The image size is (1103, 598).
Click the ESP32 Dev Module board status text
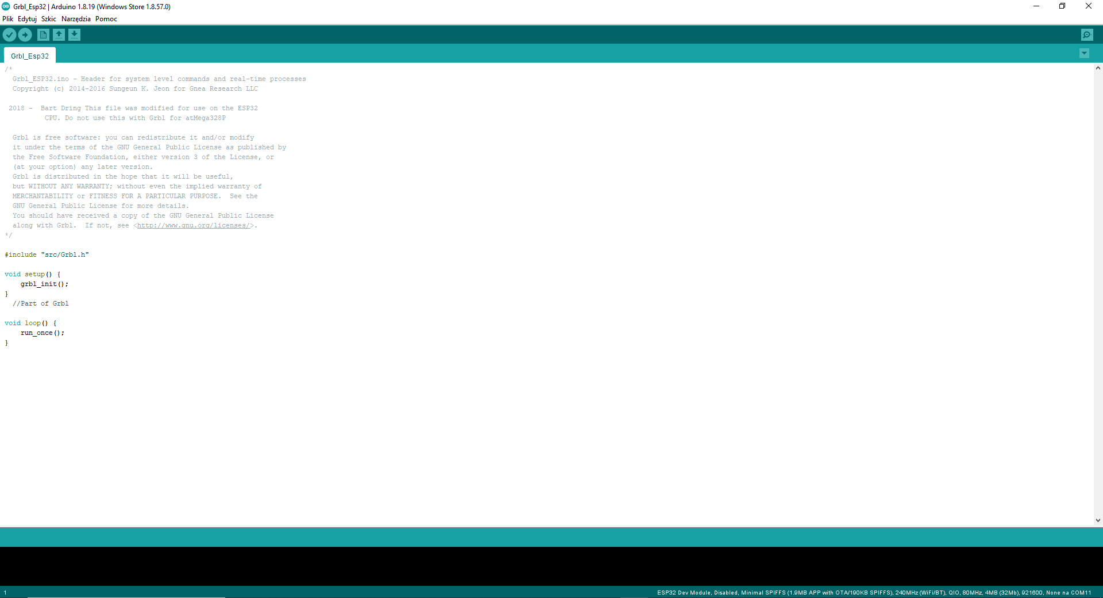pos(874,593)
